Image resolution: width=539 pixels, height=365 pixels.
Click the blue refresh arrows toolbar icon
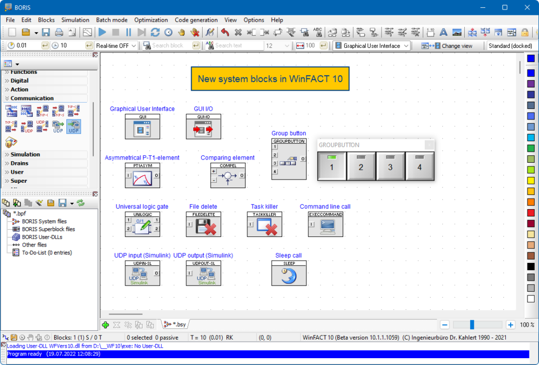(x=155, y=32)
